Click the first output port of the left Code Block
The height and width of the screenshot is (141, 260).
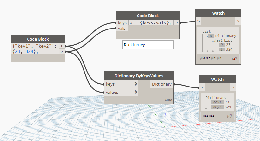tap(62, 46)
